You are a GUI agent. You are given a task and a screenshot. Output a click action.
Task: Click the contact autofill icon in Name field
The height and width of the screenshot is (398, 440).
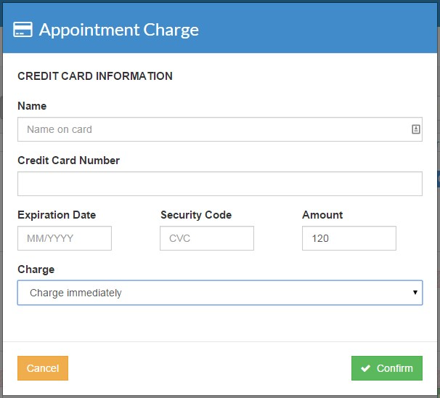(416, 129)
